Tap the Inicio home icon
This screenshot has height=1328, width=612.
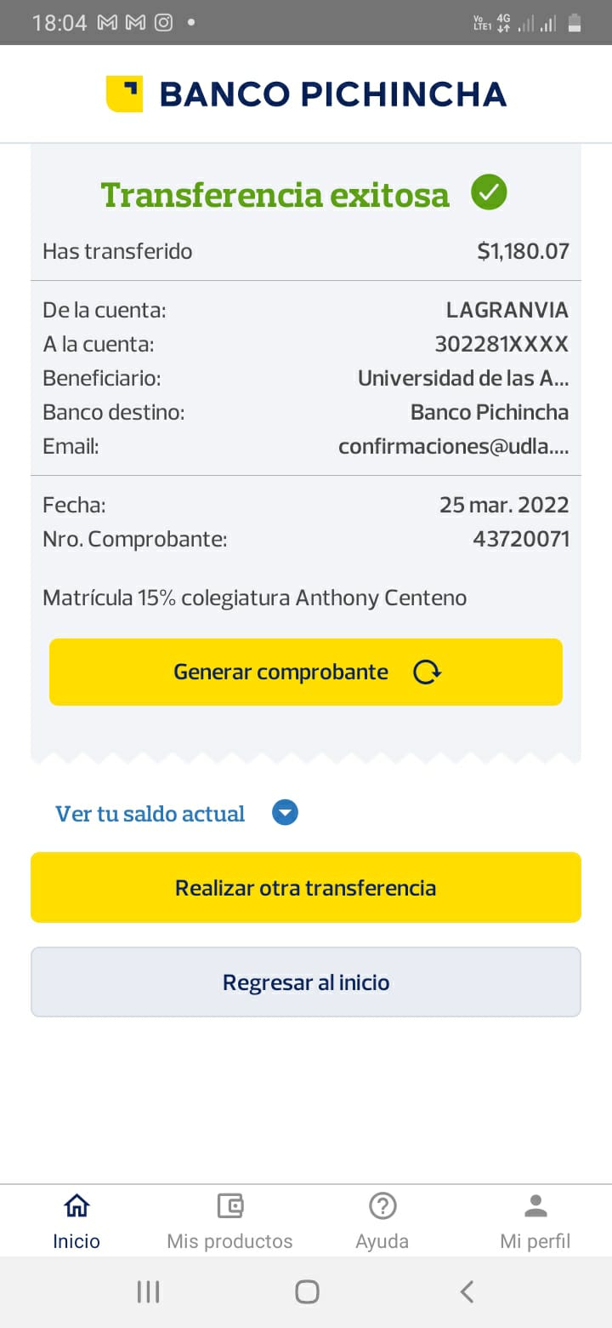tap(76, 1205)
